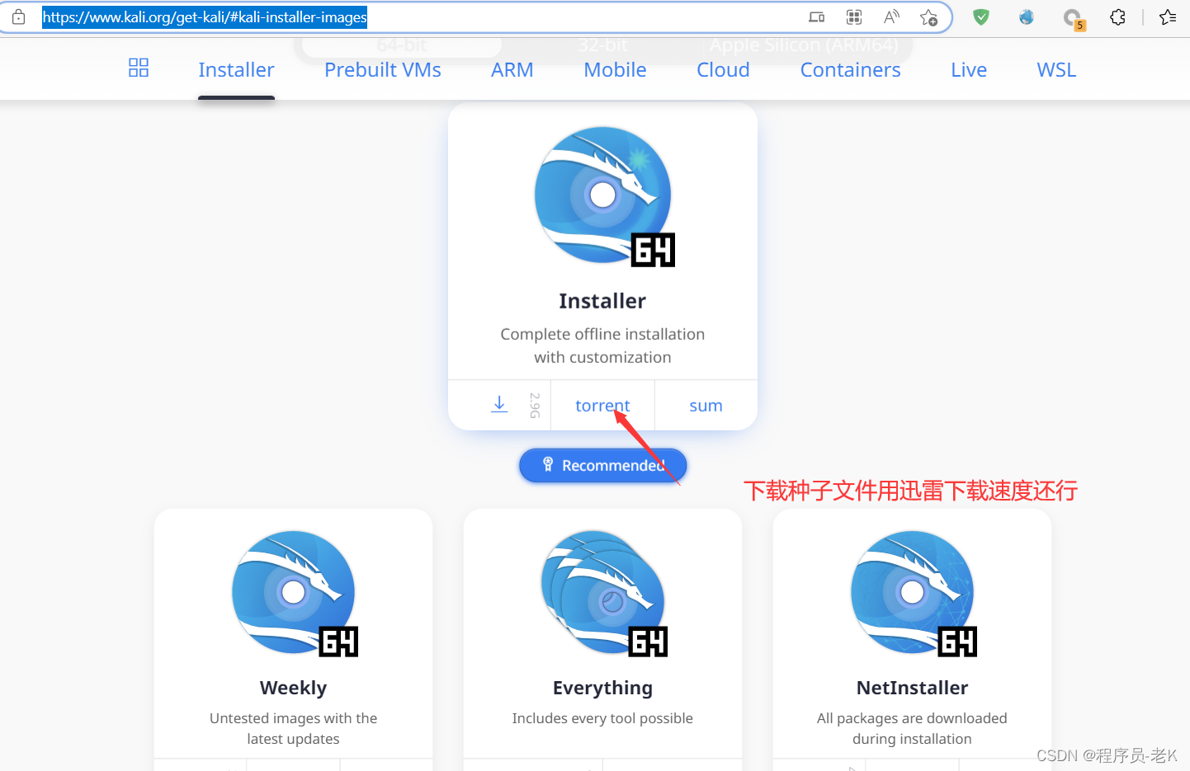The height and width of the screenshot is (771, 1190).
Task: Click the Everything card title
Action: (x=602, y=688)
